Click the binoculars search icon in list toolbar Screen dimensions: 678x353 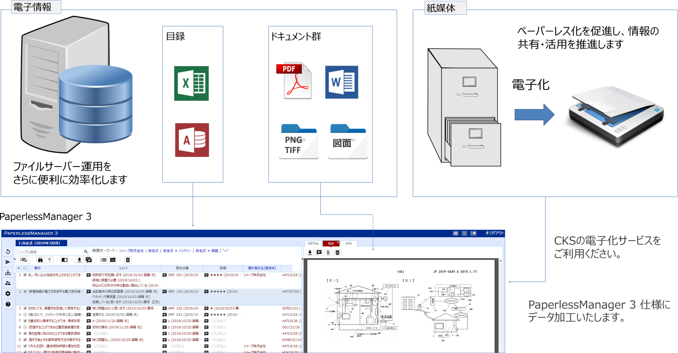pos(40,260)
